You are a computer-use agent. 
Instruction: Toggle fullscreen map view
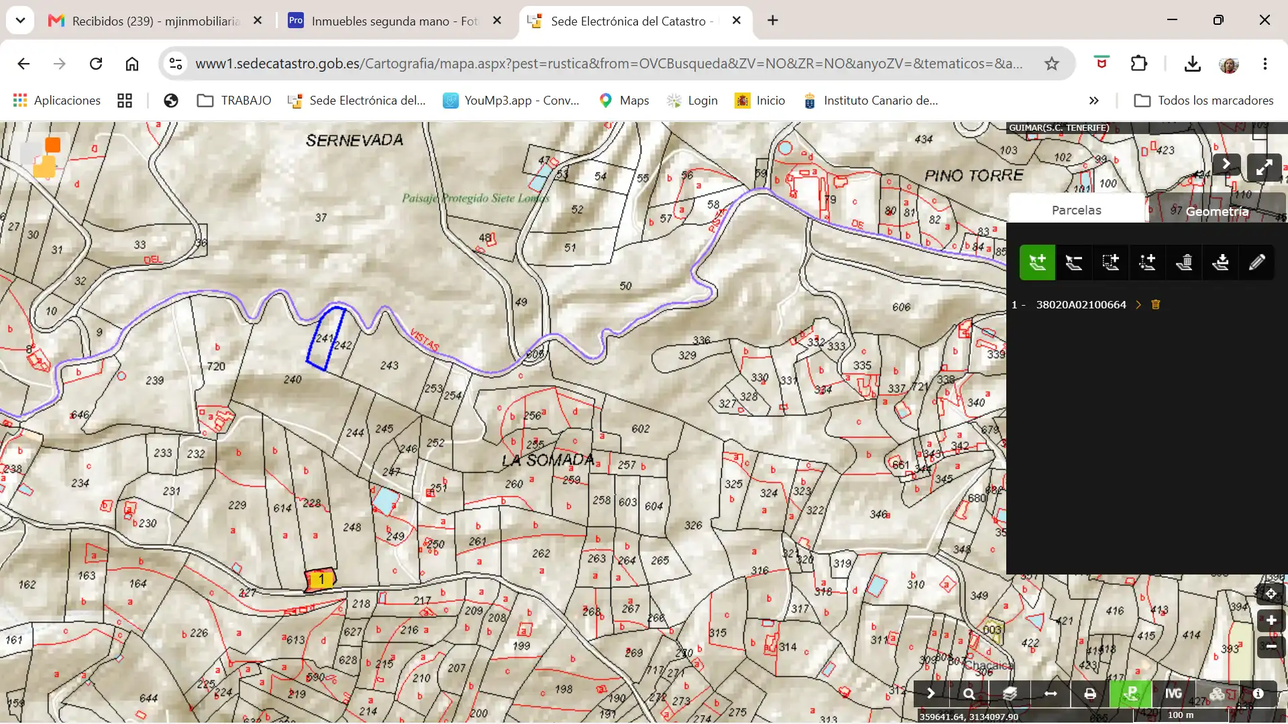[x=1265, y=167]
